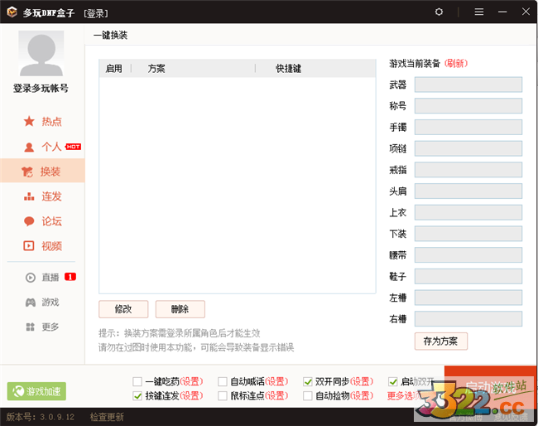The height and width of the screenshot is (426, 538).
Task: Click the HOT badge beside 个人
Action: pyautogui.click(x=73, y=147)
